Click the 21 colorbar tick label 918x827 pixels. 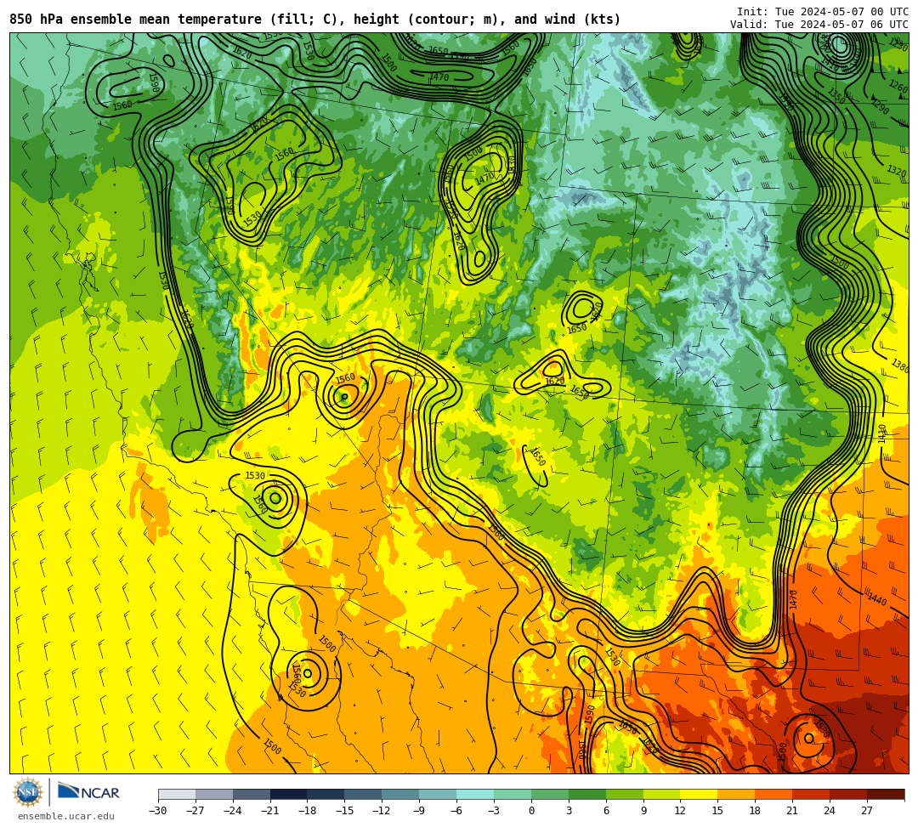coord(792,811)
